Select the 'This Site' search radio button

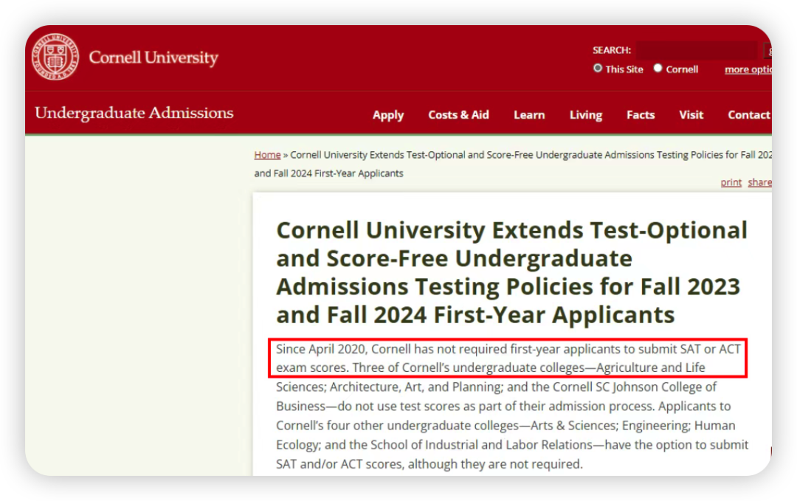pos(598,69)
